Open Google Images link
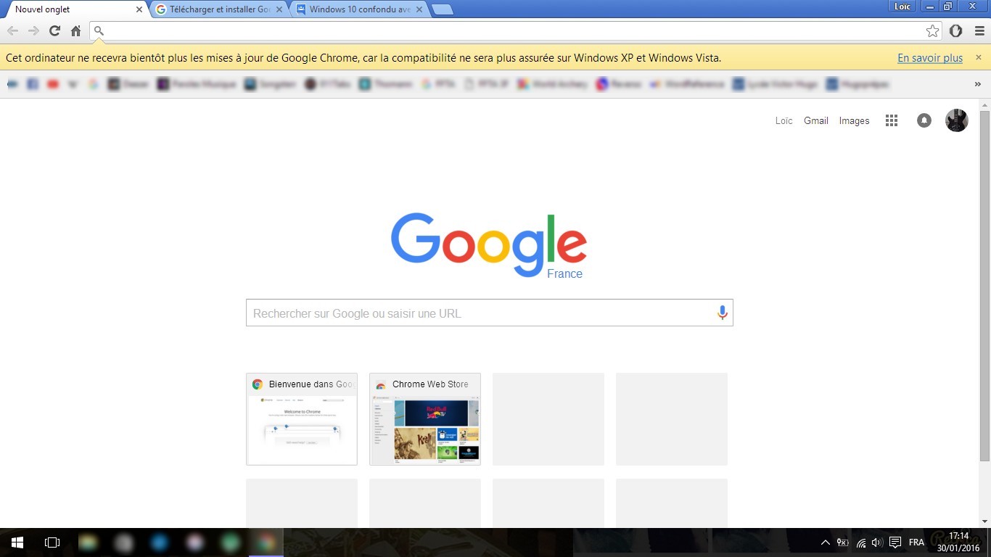 pos(854,120)
